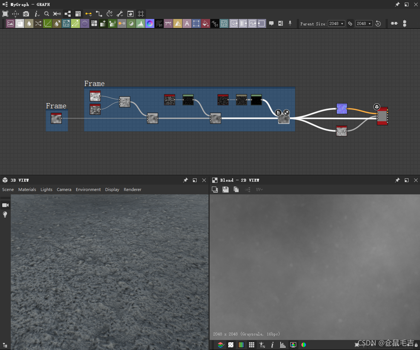Open the Lights menu
Image resolution: width=420 pixels, height=350 pixels.
46,190
